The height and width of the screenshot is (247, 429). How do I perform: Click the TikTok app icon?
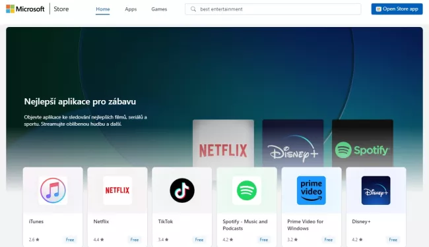pyautogui.click(x=182, y=190)
